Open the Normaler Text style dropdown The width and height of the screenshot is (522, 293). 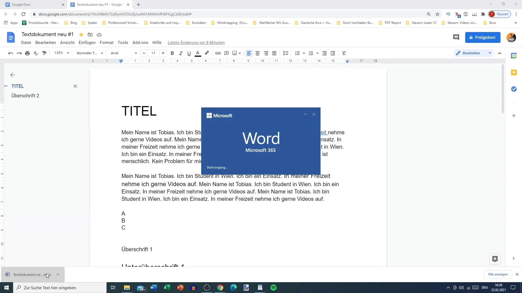point(90,53)
